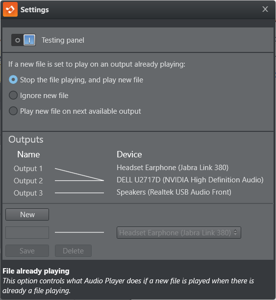Screen dimensions: 276x300
Task: Click Headset Earphone (Jabra Link 380) device entry
Action: click(x=173, y=168)
